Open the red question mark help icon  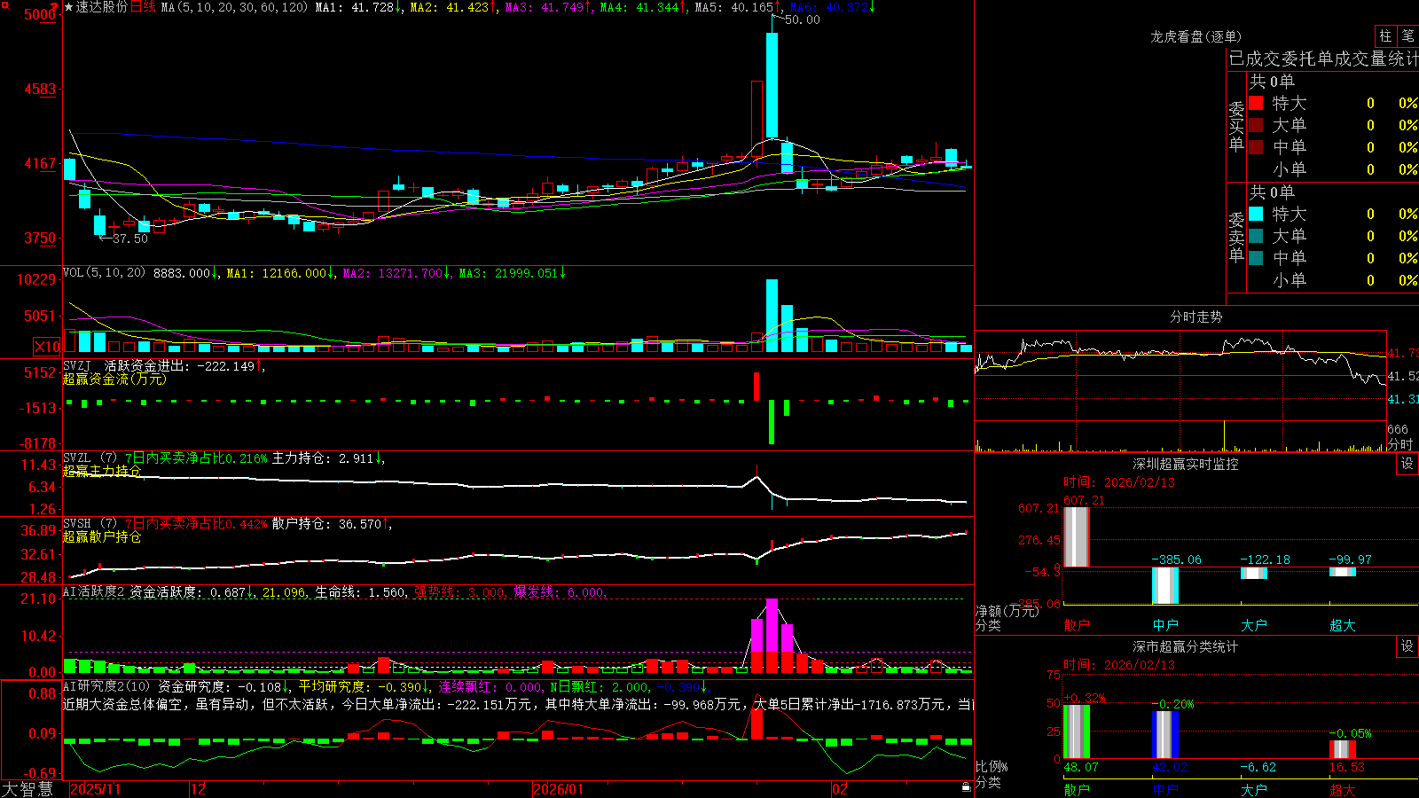point(55,6)
